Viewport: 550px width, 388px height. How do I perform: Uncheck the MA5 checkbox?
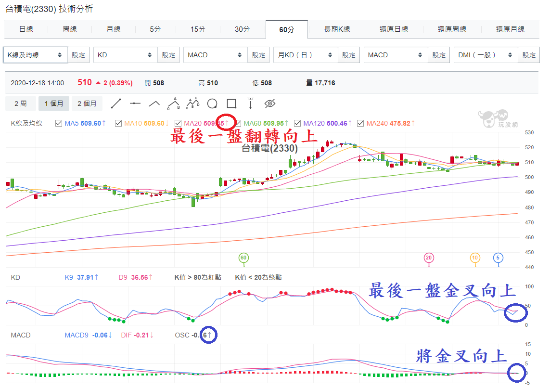click(59, 123)
